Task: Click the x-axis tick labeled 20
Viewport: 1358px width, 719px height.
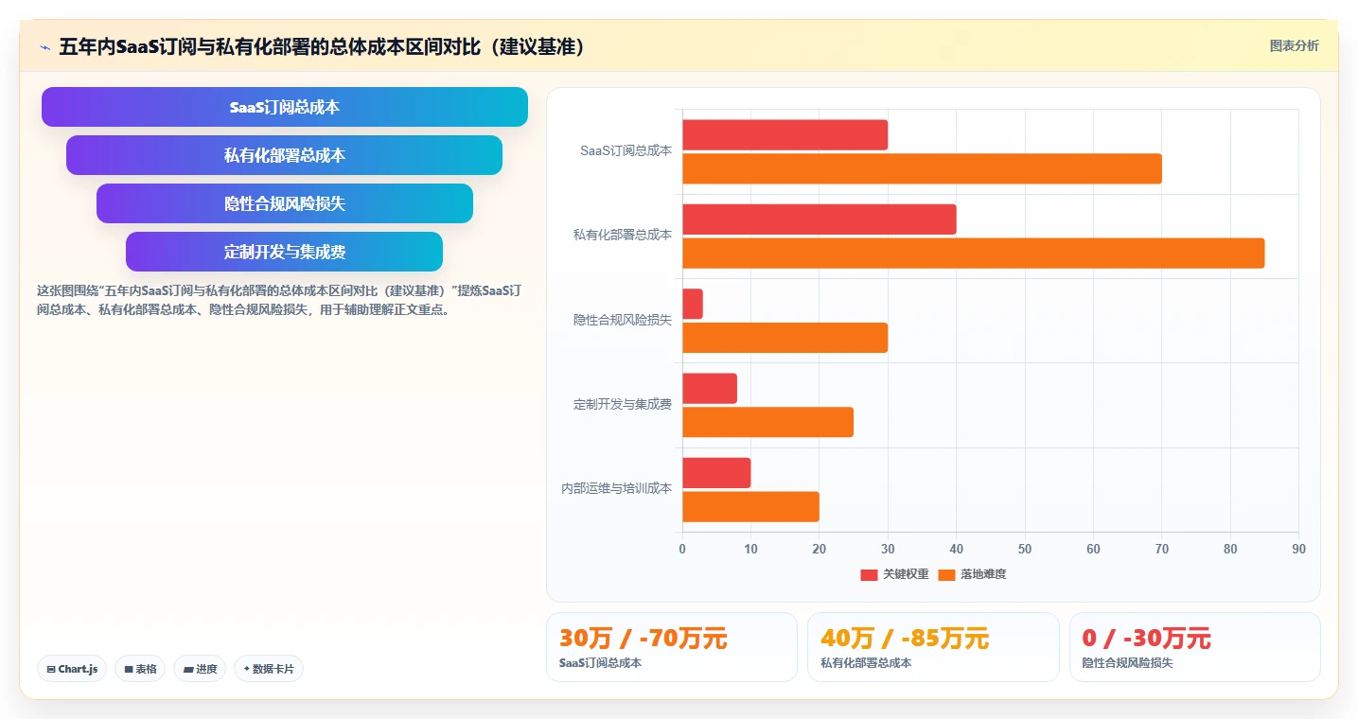Action: tap(820, 549)
